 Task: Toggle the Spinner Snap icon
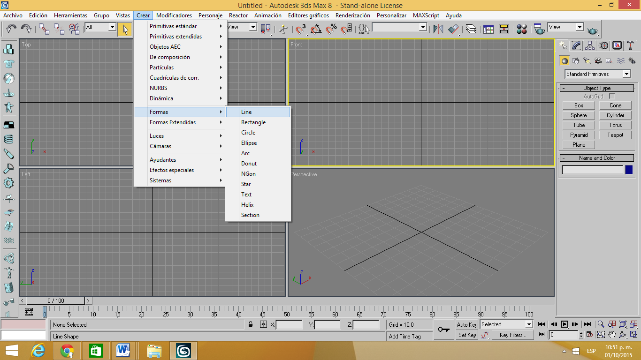click(346, 29)
